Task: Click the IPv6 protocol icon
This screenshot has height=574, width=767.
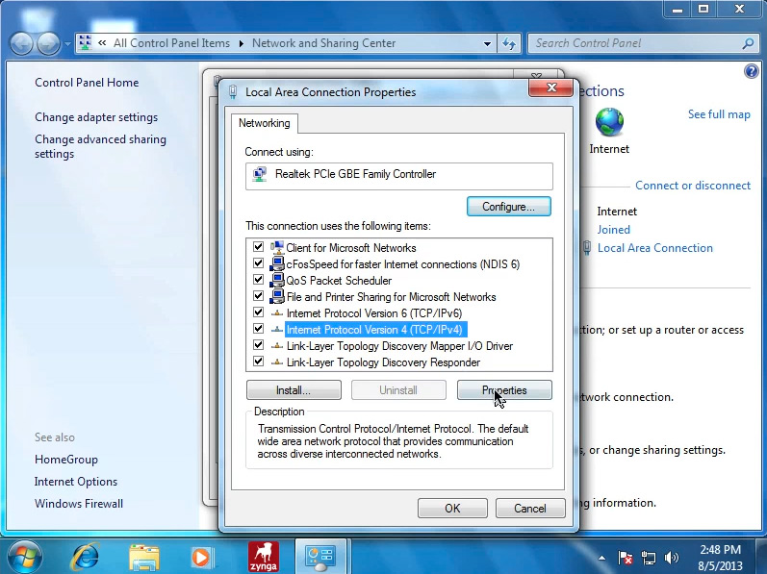Action: (x=277, y=312)
